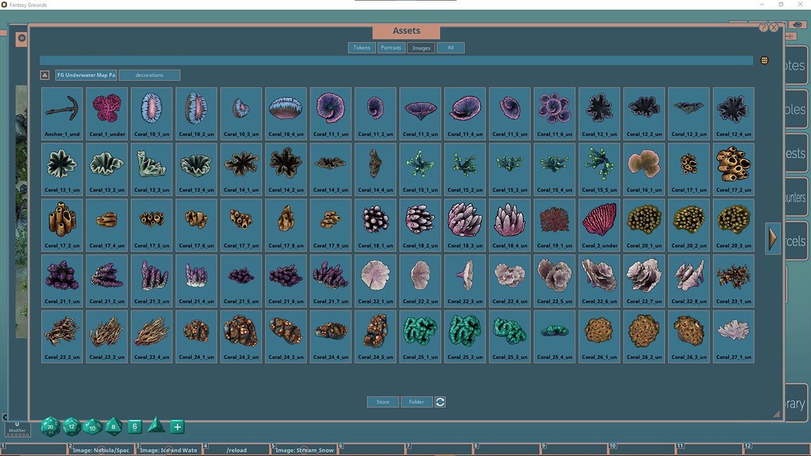Roll the d6 die icon
Viewport: 811px width, 456px height.
pos(134,427)
